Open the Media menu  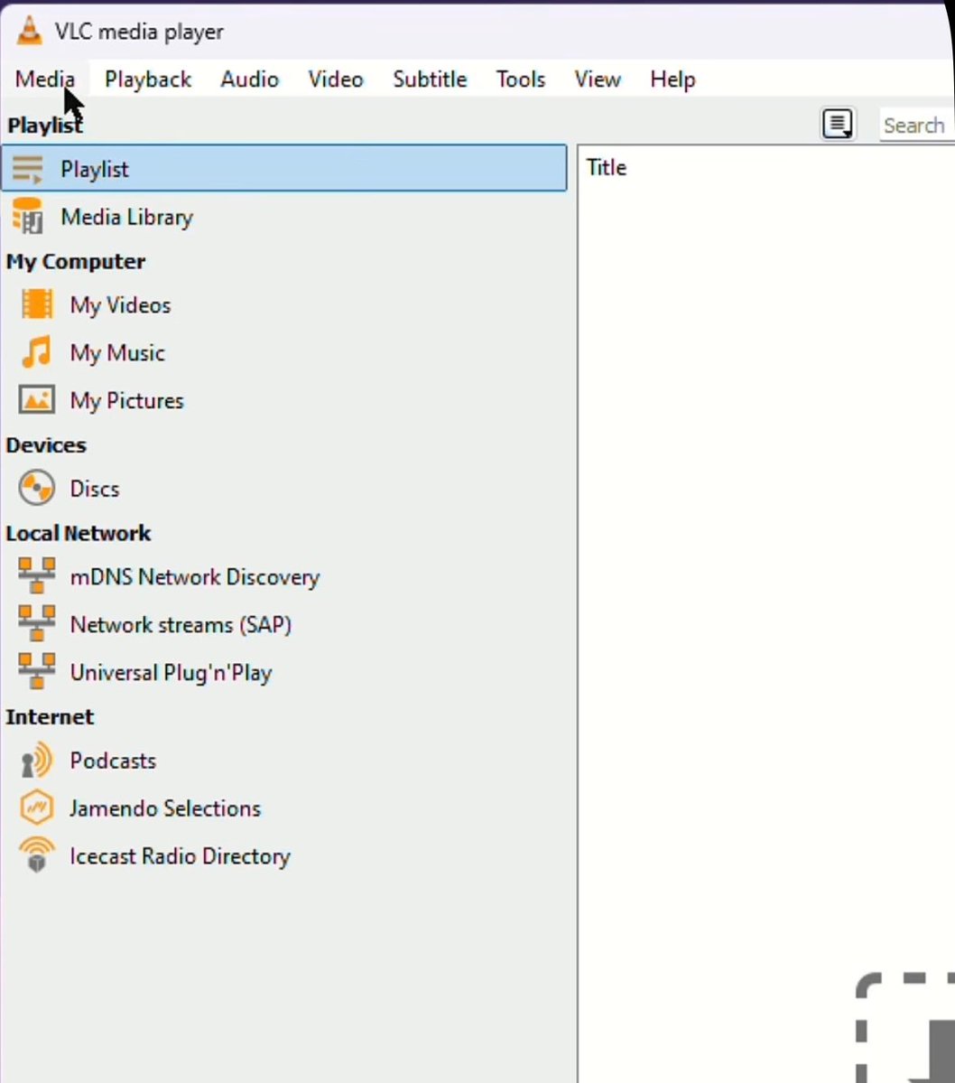(45, 79)
